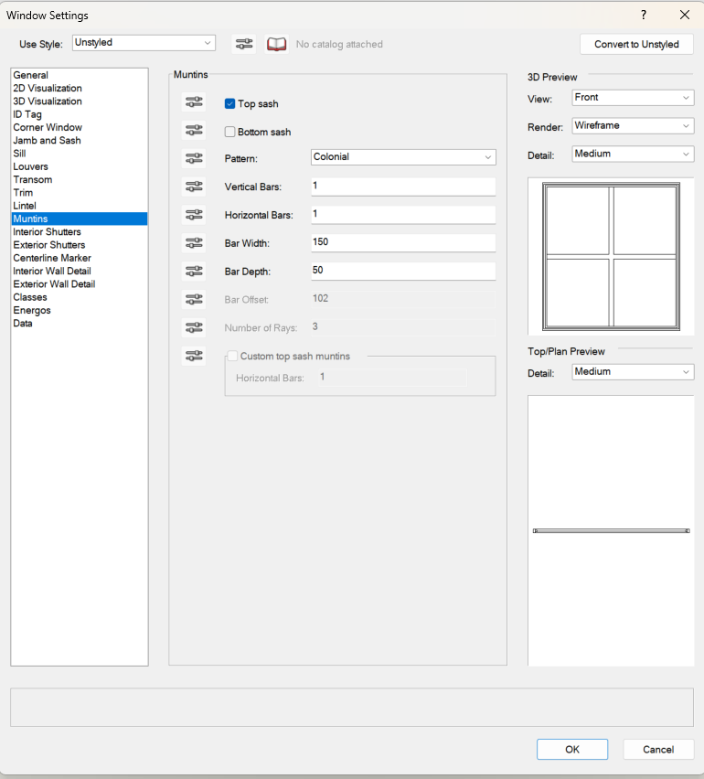Click the style settings icon next to Vertical Bars
This screenshot has height=779, width=704.
click(x=194, y=187)
